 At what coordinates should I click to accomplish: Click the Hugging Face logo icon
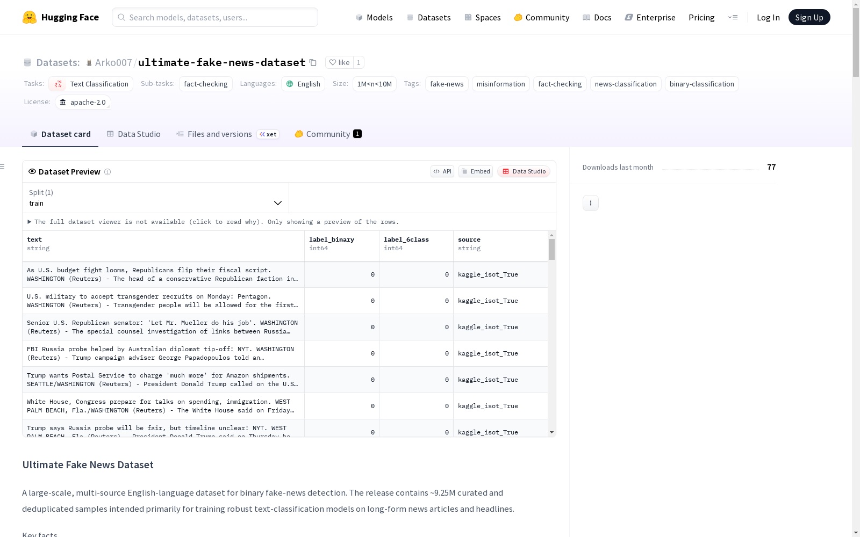pos(30,17)
